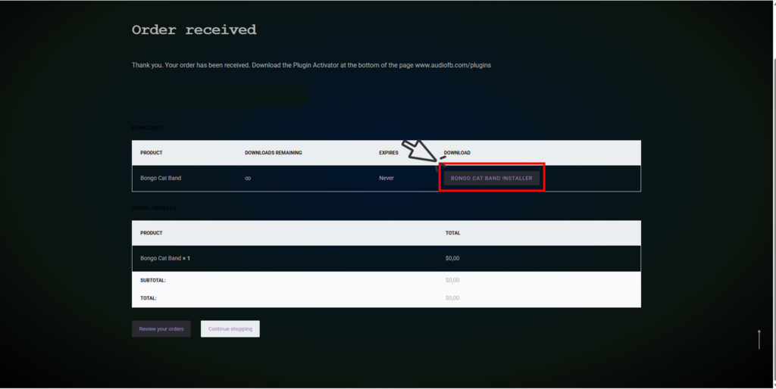Click the Download column header

[457, 153]
